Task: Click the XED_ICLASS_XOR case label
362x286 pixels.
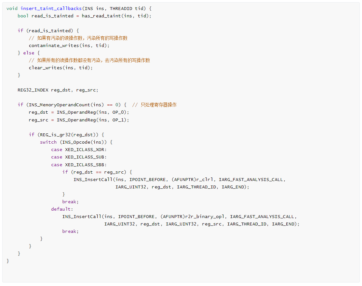Action: pos(85,149)
